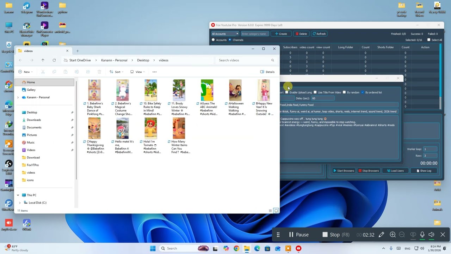Viewport: 451px width, 254px height.
Task: Select the Bebefinn's Baby Shark video thumbnail
Action: click(x=94, y=90)
